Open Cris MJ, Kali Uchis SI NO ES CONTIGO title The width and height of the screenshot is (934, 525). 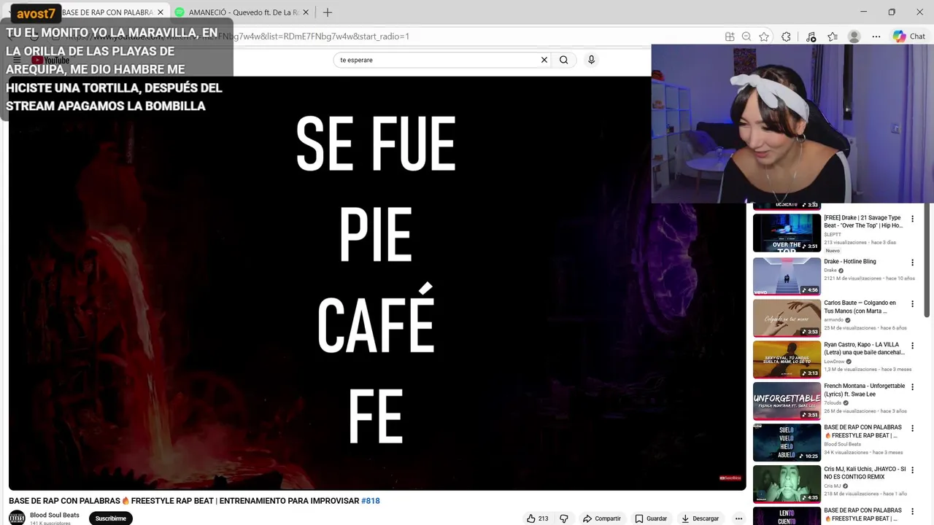click(x=865, y=473)
